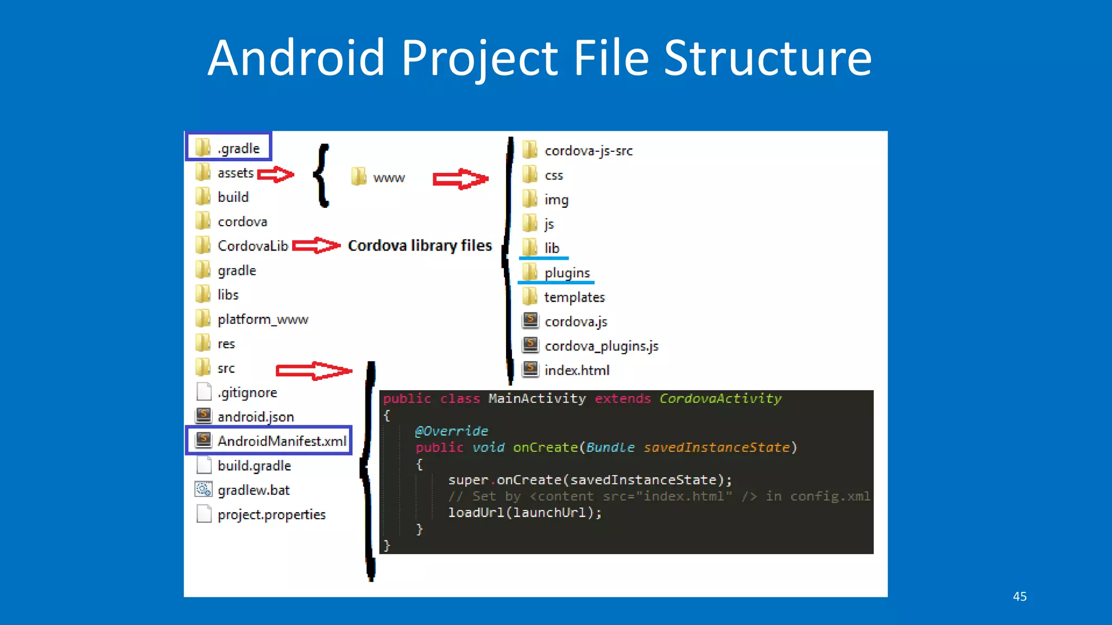Click the .gitignore file icon
The width and height of the screenshot is (1112, 625).
(x=204, y=391)
